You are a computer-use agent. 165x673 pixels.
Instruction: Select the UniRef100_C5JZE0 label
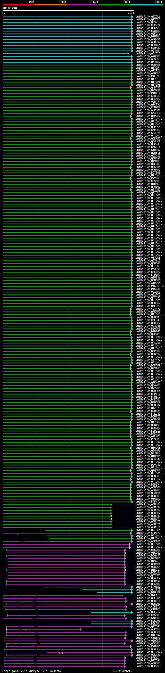(x=148, y=113)
